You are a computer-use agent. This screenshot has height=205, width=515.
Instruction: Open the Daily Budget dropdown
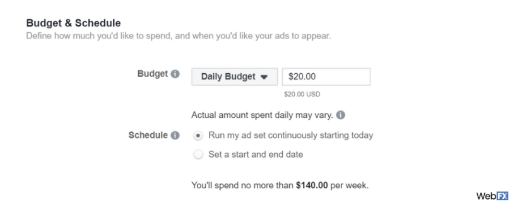click(234, 77)
